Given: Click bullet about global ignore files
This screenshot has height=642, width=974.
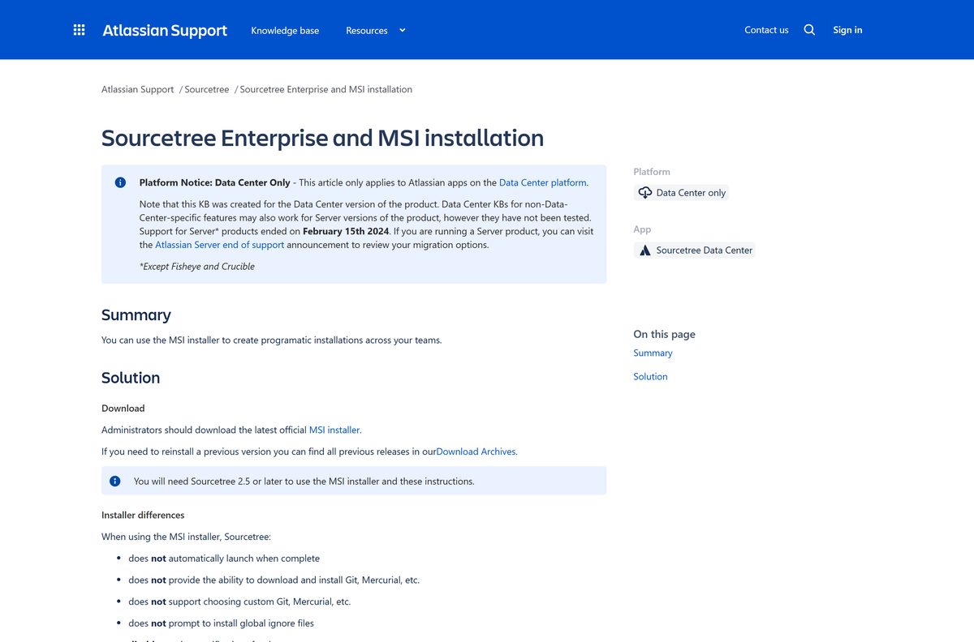Looking at the screenshot, I should (221, 623).
